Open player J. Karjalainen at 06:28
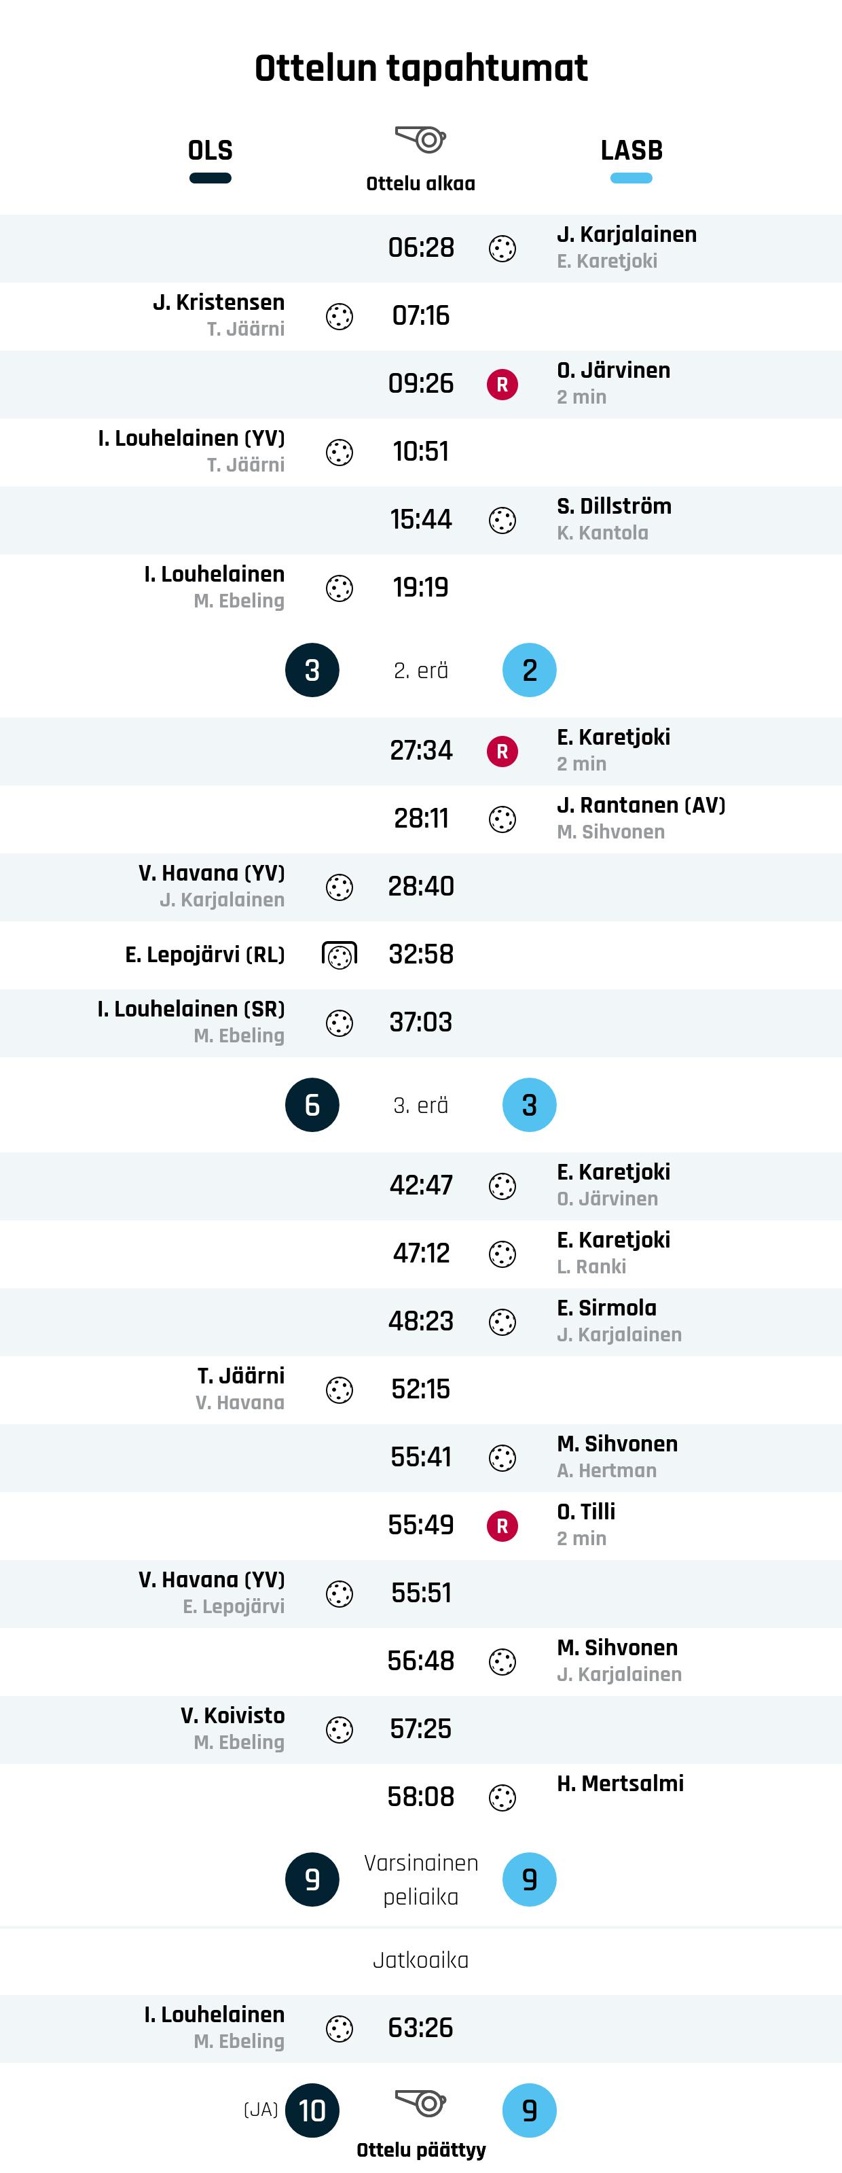The image size is (842, 2173). [x=626, y=234]
